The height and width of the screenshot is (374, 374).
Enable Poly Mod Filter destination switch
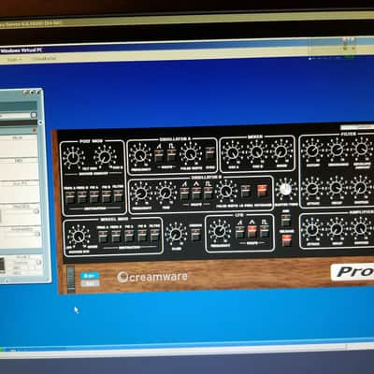pos(118,196)
